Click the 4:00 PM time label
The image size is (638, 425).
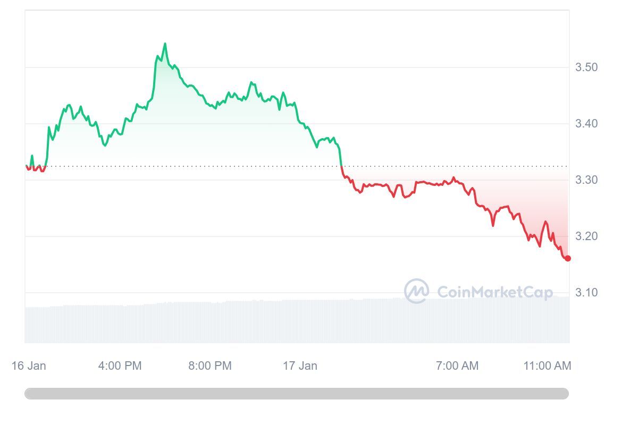120,365
